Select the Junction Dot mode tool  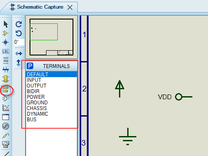tap(6, 42)
